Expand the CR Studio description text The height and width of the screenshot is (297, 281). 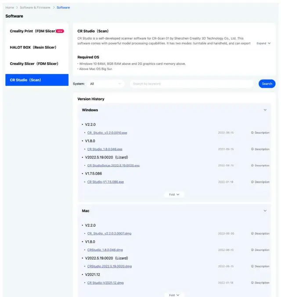click(x=263, y=43)
